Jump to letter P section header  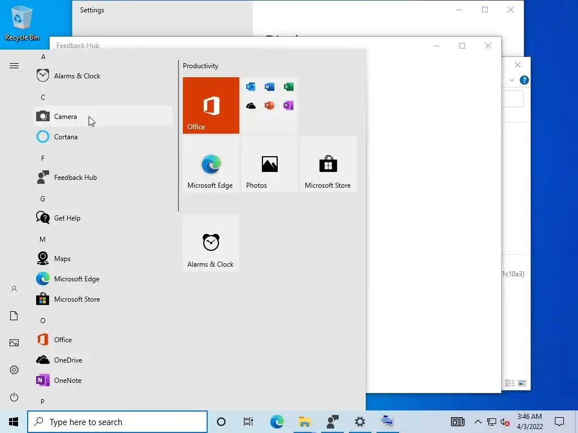42,401
